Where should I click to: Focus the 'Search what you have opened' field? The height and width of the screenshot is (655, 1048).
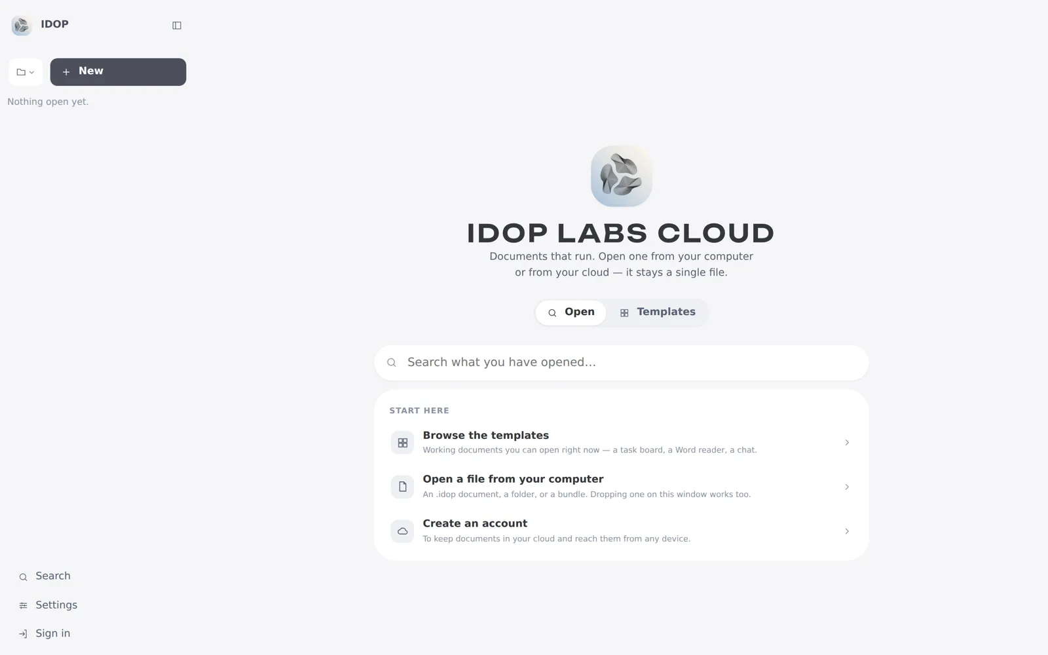[x=621, y=363]
